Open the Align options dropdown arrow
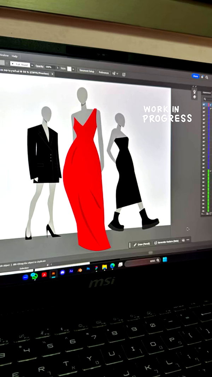 tap(117, 74)
